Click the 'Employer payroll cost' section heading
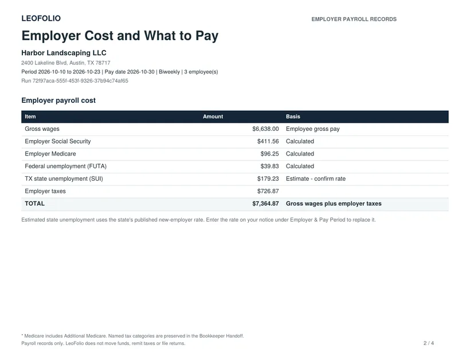The image size is (470, 364). click(x=58, y=100)
